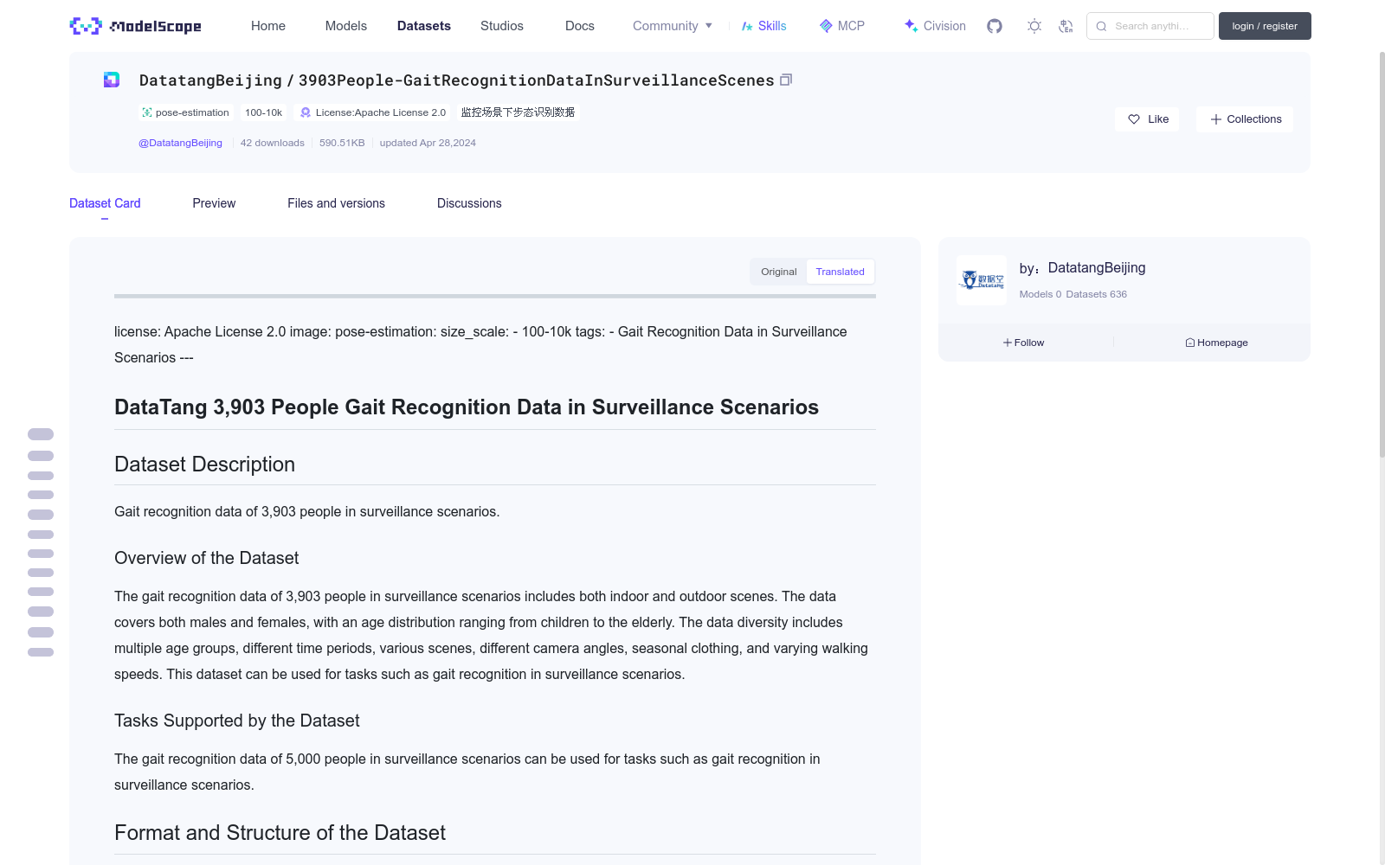The image size is (1385, 865).
Task: Click the page vertical scrollbar
Action: [x=1382, y=255]
